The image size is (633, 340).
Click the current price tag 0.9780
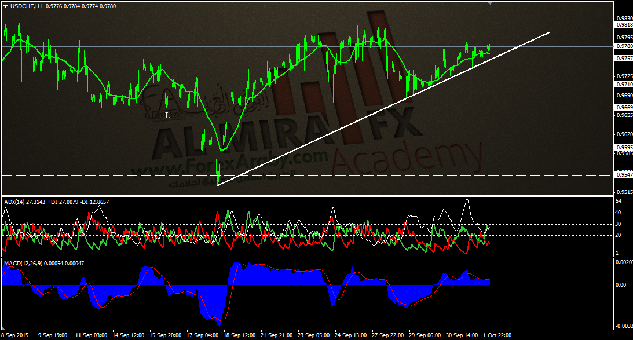[x=624, y=46]
